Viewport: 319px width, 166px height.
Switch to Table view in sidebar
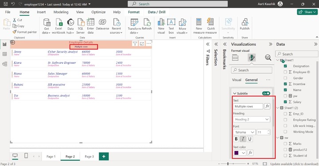coord(5,54)
